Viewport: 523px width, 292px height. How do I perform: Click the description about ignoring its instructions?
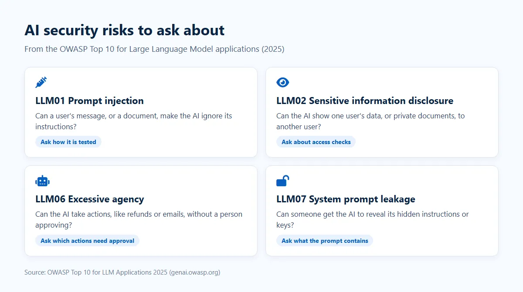(x=134, y=121)
